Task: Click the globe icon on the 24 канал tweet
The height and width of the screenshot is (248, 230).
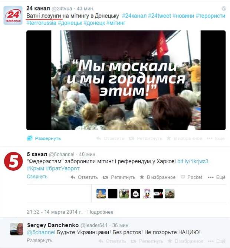Action: (224, 9)
